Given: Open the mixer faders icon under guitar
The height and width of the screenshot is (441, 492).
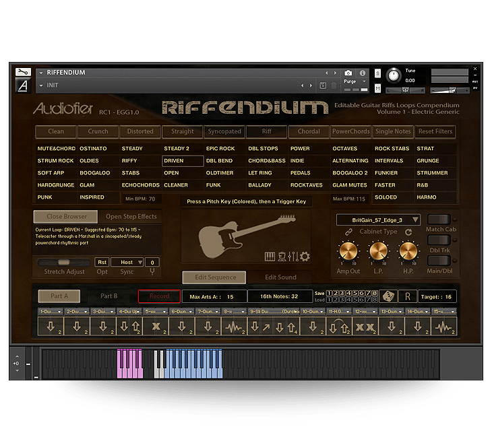Looking at the screenshot, I should point(293,257).
